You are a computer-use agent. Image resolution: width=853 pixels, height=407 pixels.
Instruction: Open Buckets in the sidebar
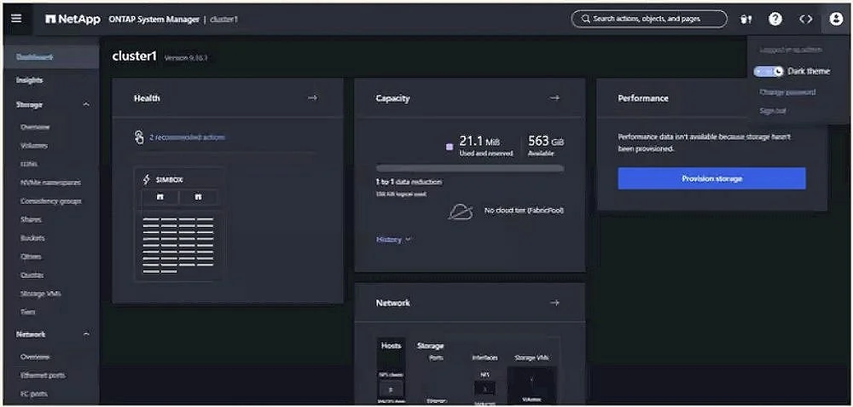point(32,238)
